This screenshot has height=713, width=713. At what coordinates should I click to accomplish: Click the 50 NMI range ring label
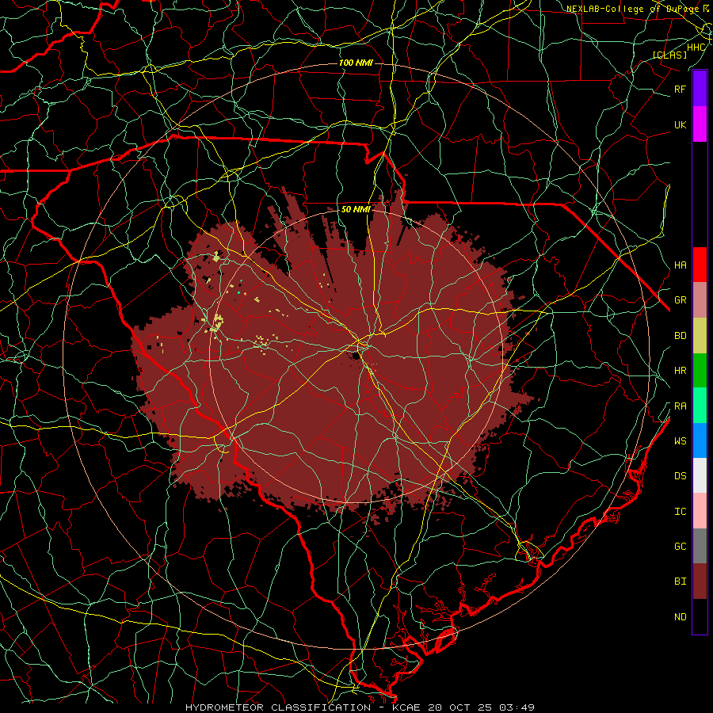point(356,209)
